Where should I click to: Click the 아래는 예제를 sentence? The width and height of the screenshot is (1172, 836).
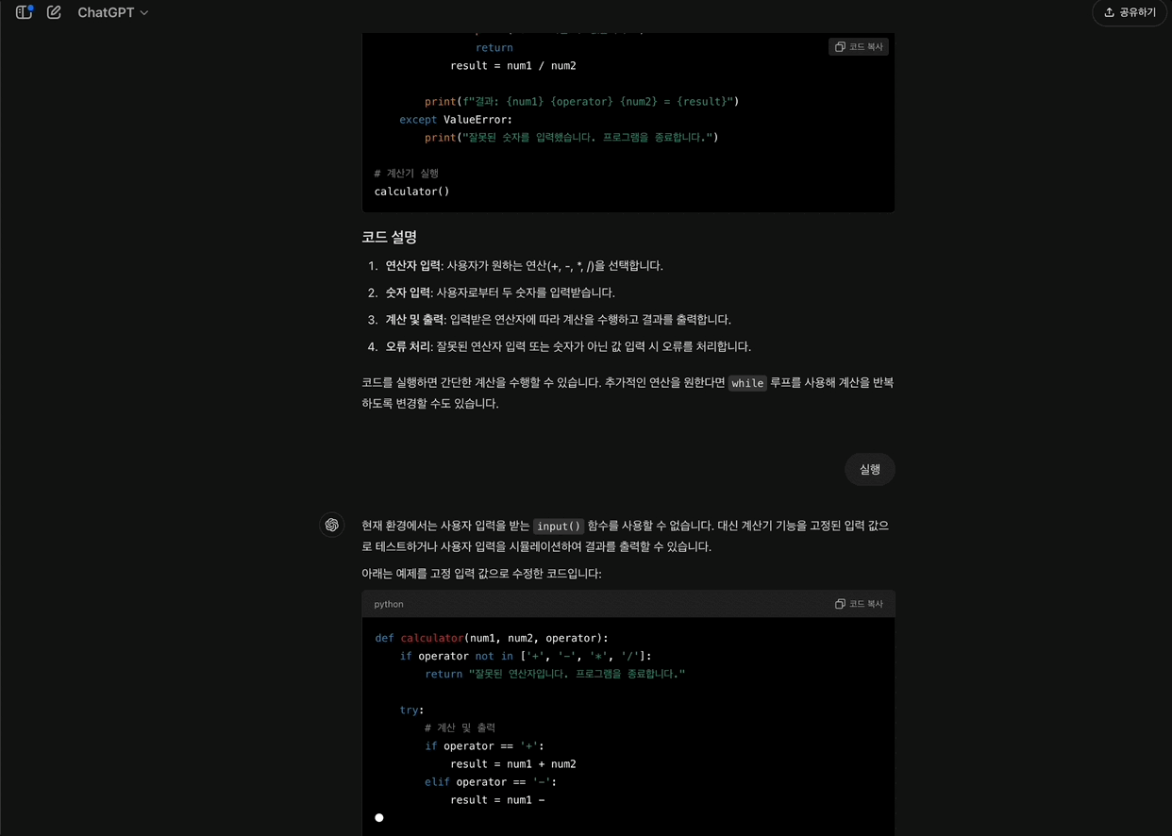[x=481, y=574]
